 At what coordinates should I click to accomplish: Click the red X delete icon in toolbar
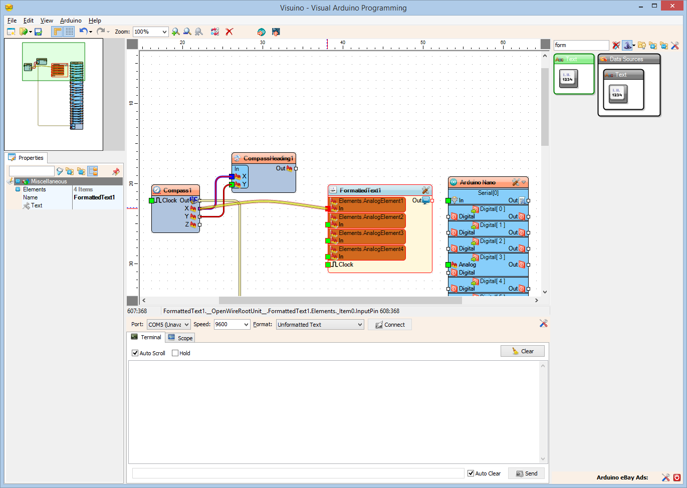[x=230, y=32]
